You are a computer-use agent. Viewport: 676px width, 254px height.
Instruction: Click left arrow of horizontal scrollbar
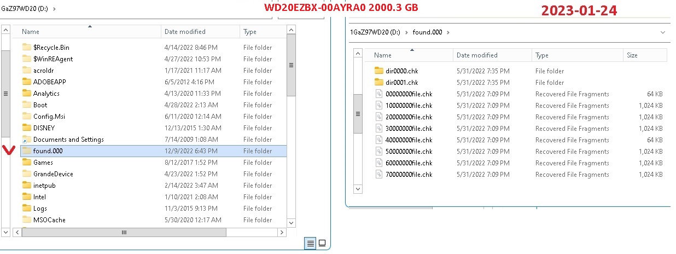coord(17,232)
